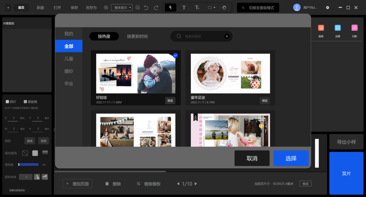
Task: Select the birthday party template thumbnail
Action: point(136,130)
